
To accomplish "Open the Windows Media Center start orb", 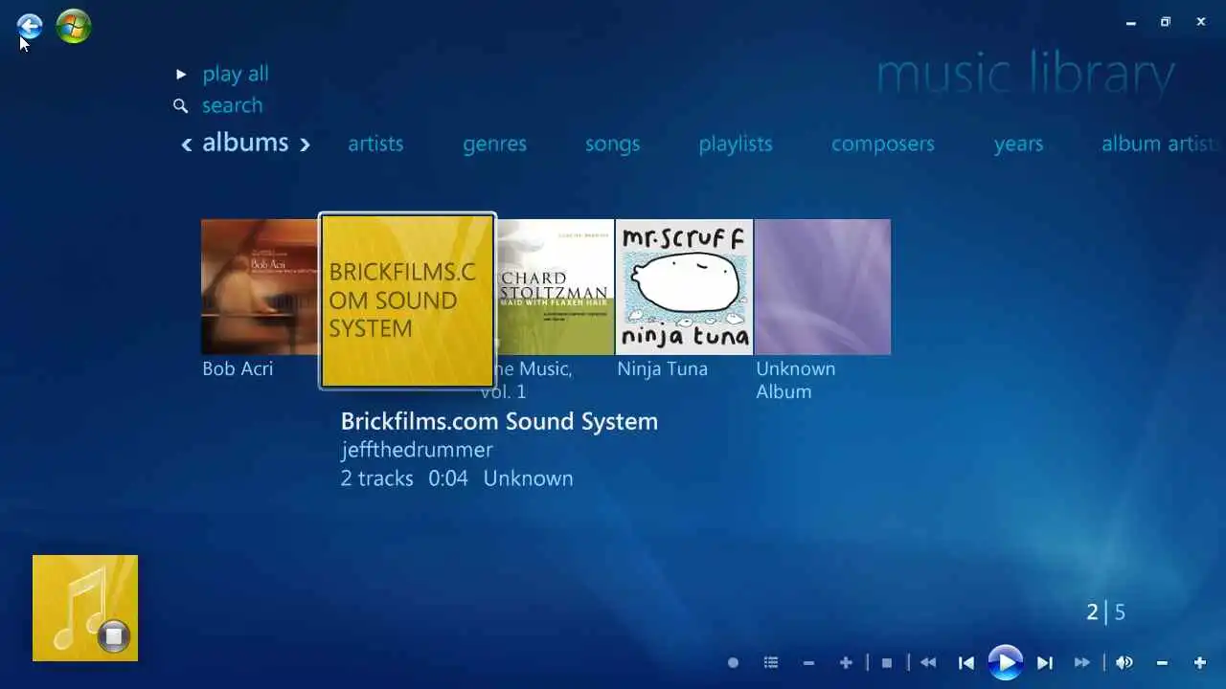I will pyautogui.click(x=74, y=26).
